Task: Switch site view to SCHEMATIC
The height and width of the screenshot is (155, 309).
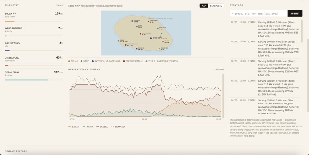Action: [x=216, y=6]
